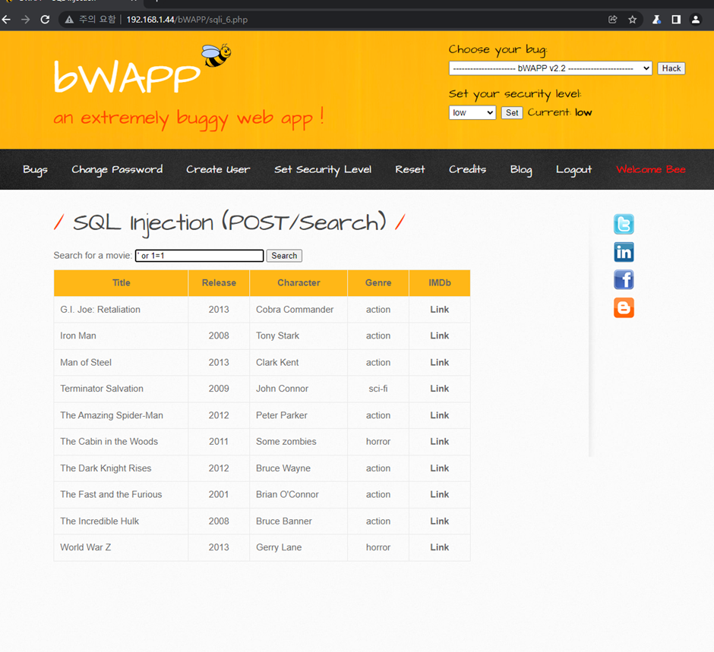714x652 pixels.
Task: Select the Iron Man title cell
Action: (x=121, y=335)
